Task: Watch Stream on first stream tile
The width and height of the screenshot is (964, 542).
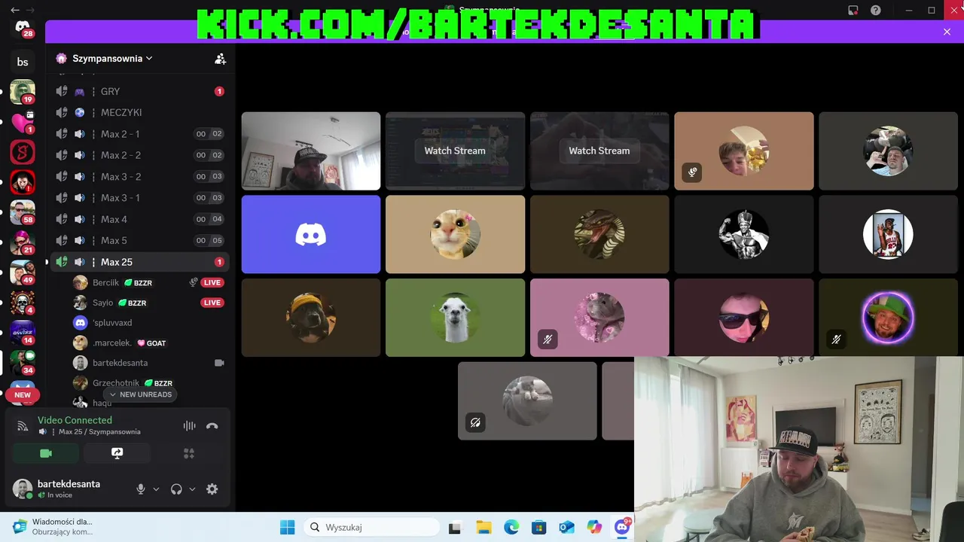Action: (x=455, y=151)
